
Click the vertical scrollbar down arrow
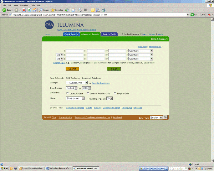(x=212, y=161)
